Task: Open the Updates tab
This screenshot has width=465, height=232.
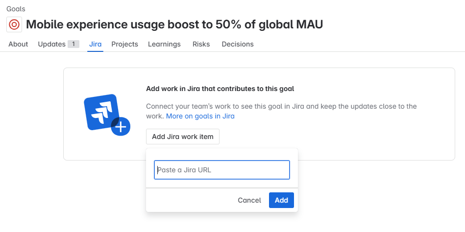Action: click(x=51, y=44)
